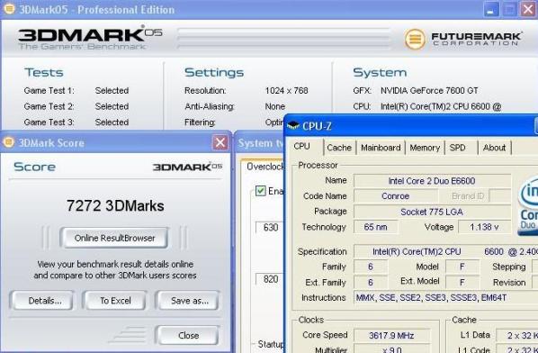Click the Code Name value Conroe
The width and height of the screenshot is (538, 353).
(x=396, y=196)
